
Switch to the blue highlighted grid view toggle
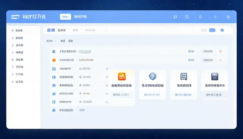point(212,30)
